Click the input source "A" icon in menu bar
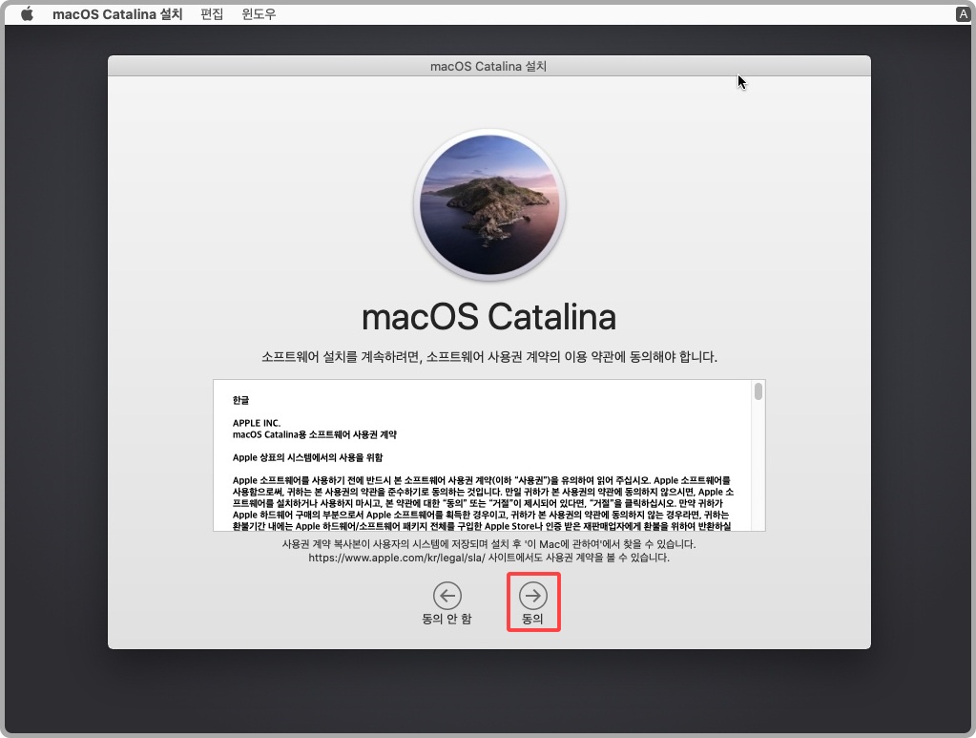This screenshot has height=738, width=976. coord(962,13)
